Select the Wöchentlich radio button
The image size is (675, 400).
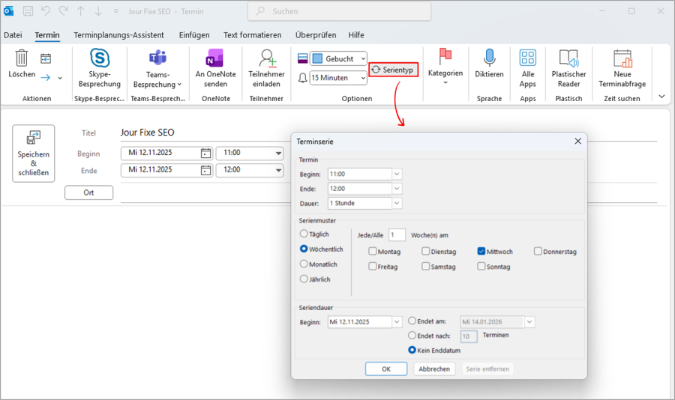pyautogui.click(x=304, y=249)
